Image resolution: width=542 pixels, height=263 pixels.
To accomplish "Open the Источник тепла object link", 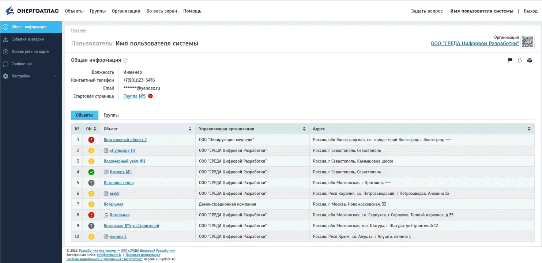I will tap(118, 183).
